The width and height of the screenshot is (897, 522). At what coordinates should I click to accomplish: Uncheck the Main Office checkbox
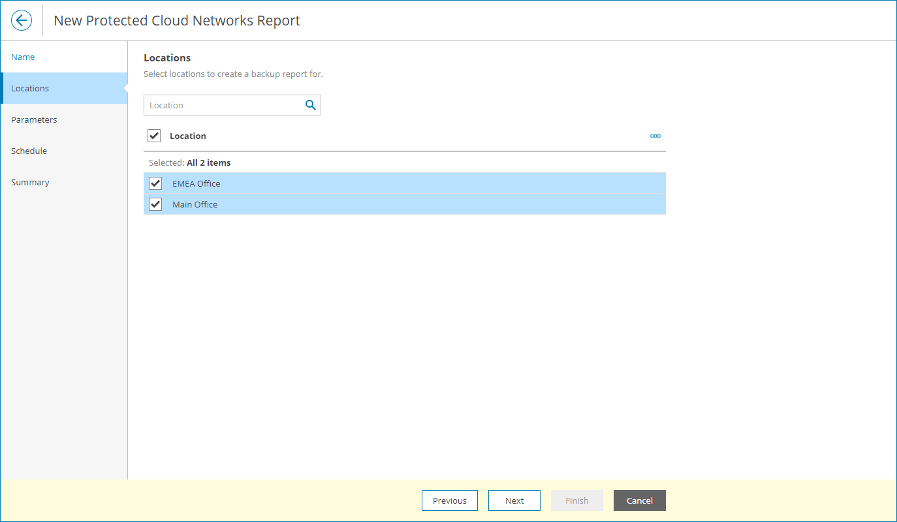pos(155,204)
